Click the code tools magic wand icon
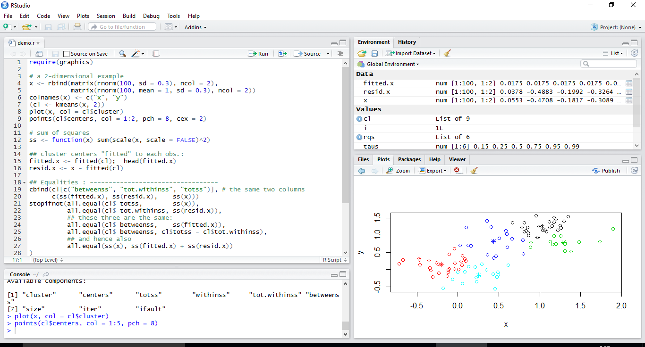Viewport: 645px width, 347px height. click(136, 53)
